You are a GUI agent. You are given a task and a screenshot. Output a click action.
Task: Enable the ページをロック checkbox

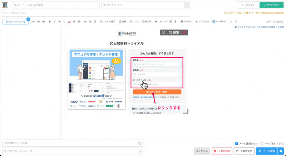click(262, 144)
